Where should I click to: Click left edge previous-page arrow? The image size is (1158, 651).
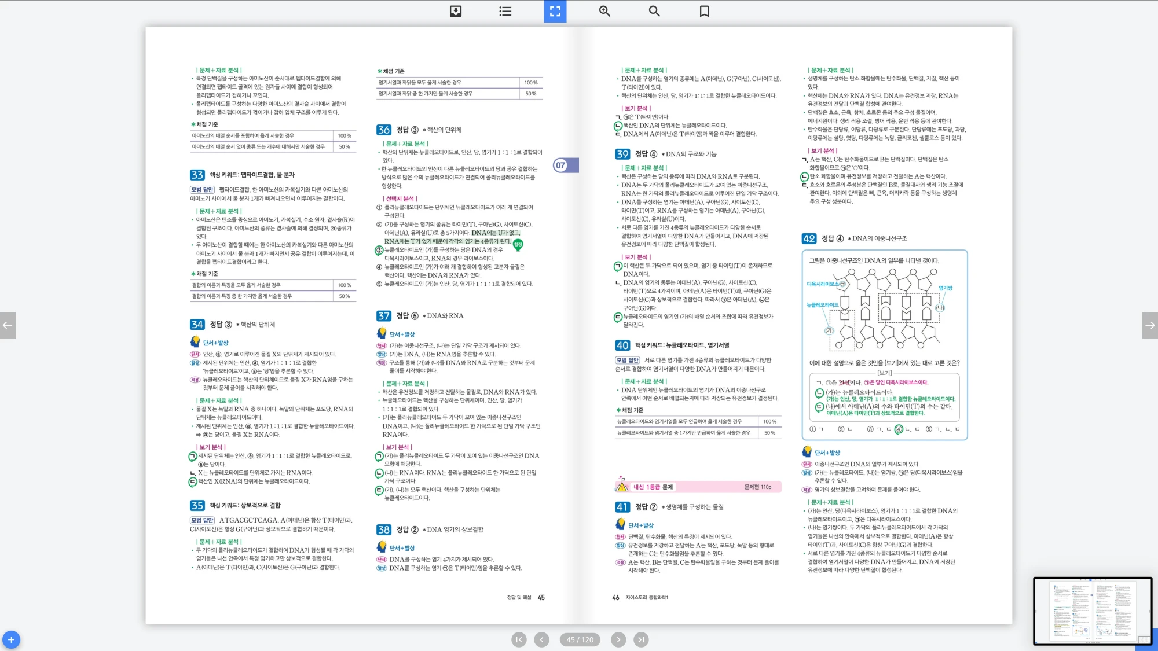coord(8,325)
